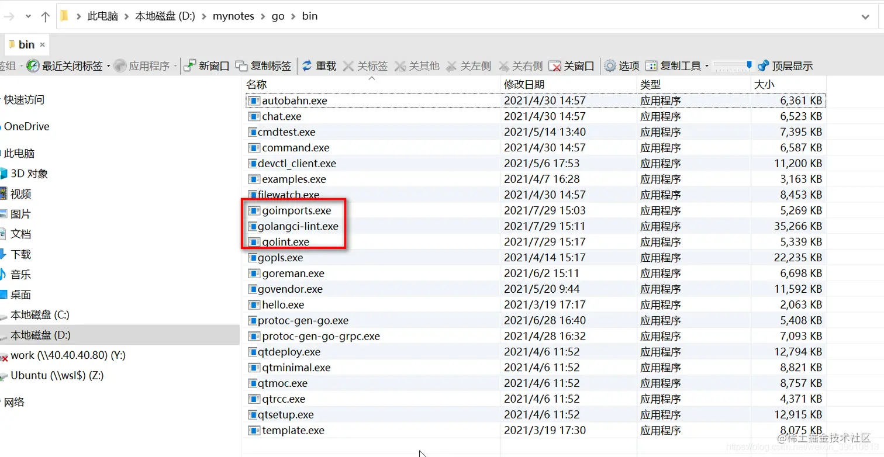Open the recent locations history dropdown
Screen dimensions: 884x457
click(27, 16)
